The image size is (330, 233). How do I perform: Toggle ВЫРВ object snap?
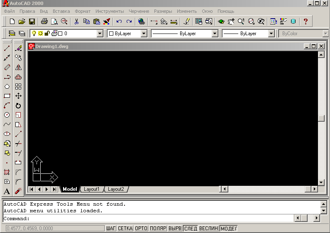(175, 228)
